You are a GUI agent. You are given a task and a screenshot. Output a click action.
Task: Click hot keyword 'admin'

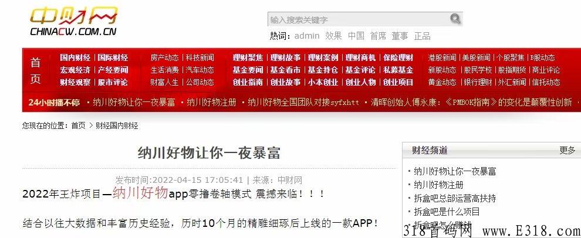[x=307, y=36]
